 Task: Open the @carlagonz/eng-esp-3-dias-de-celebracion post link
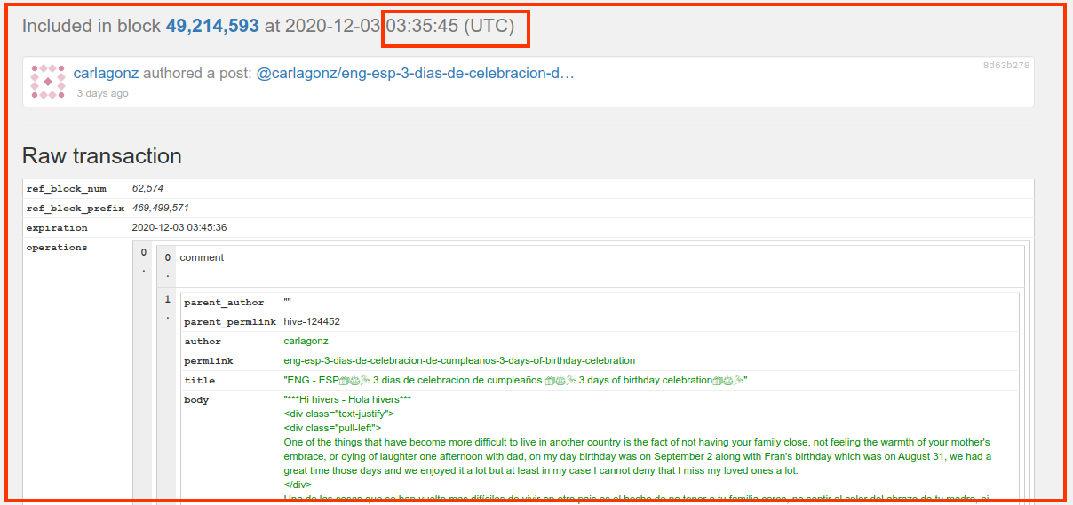click(416, 73)
